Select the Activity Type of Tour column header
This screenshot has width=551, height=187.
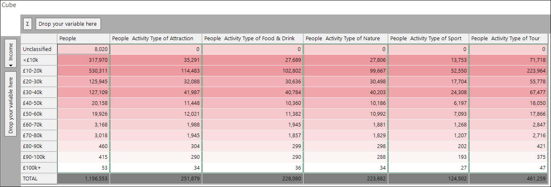tap(509, 38)
